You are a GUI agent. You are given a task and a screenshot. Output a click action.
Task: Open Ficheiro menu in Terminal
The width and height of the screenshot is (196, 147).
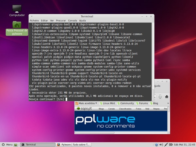[x=34, y=21]
